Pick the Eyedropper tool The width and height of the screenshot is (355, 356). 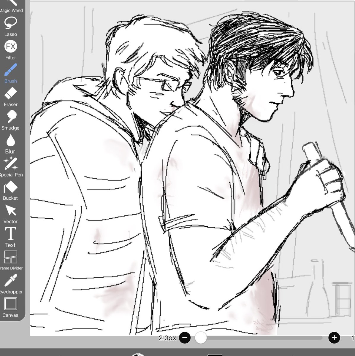[x=11, y=284]
